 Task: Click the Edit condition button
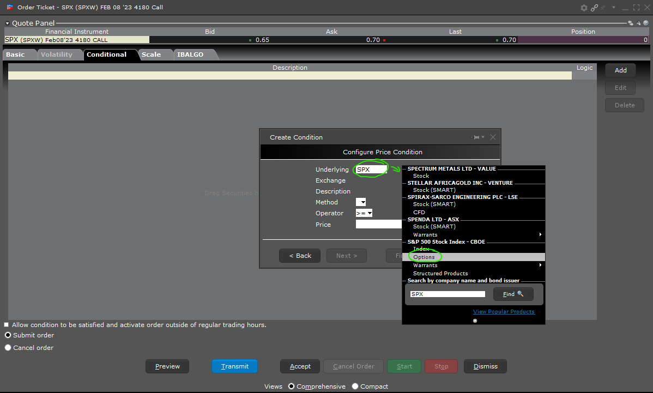pyautogui.click(x=620, y=88)
